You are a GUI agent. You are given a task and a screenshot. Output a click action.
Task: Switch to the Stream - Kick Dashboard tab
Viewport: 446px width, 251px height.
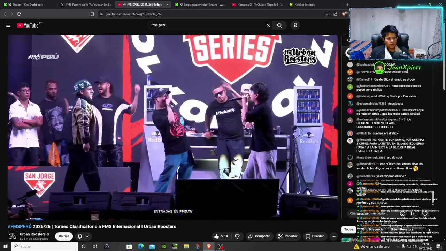pyautogui.click(x=28, y=5)
